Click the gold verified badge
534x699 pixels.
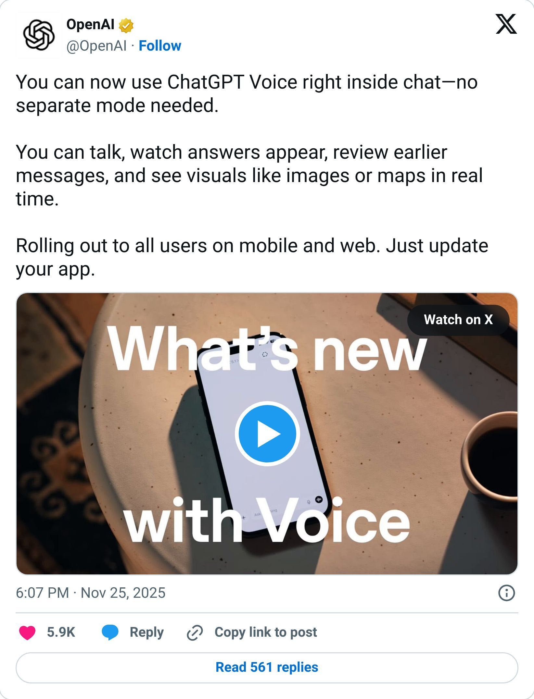click(x=126, y=26)
